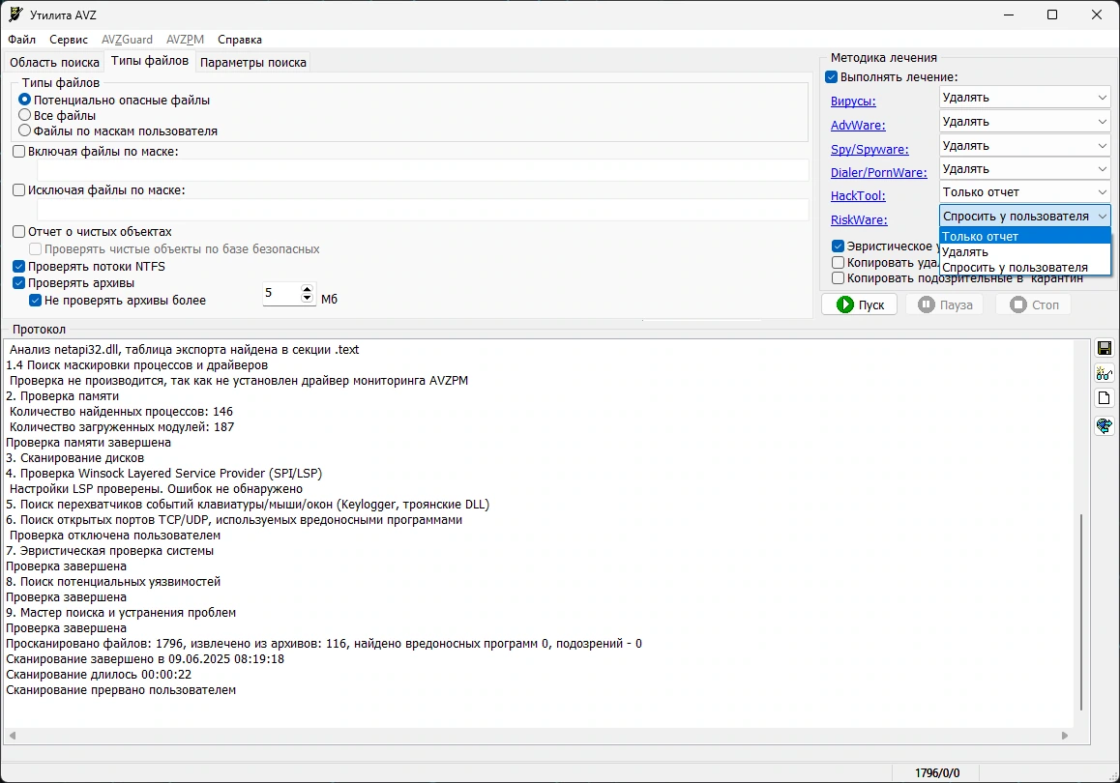Switch to the Параметры поиска tab
This screenshot has width=1120, height=783.
[x=252, y=63]
